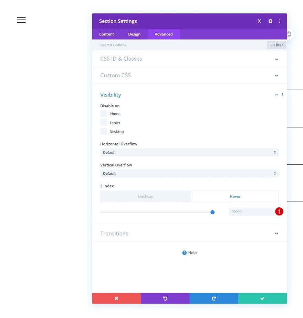Open the Help link

(189, 253)
